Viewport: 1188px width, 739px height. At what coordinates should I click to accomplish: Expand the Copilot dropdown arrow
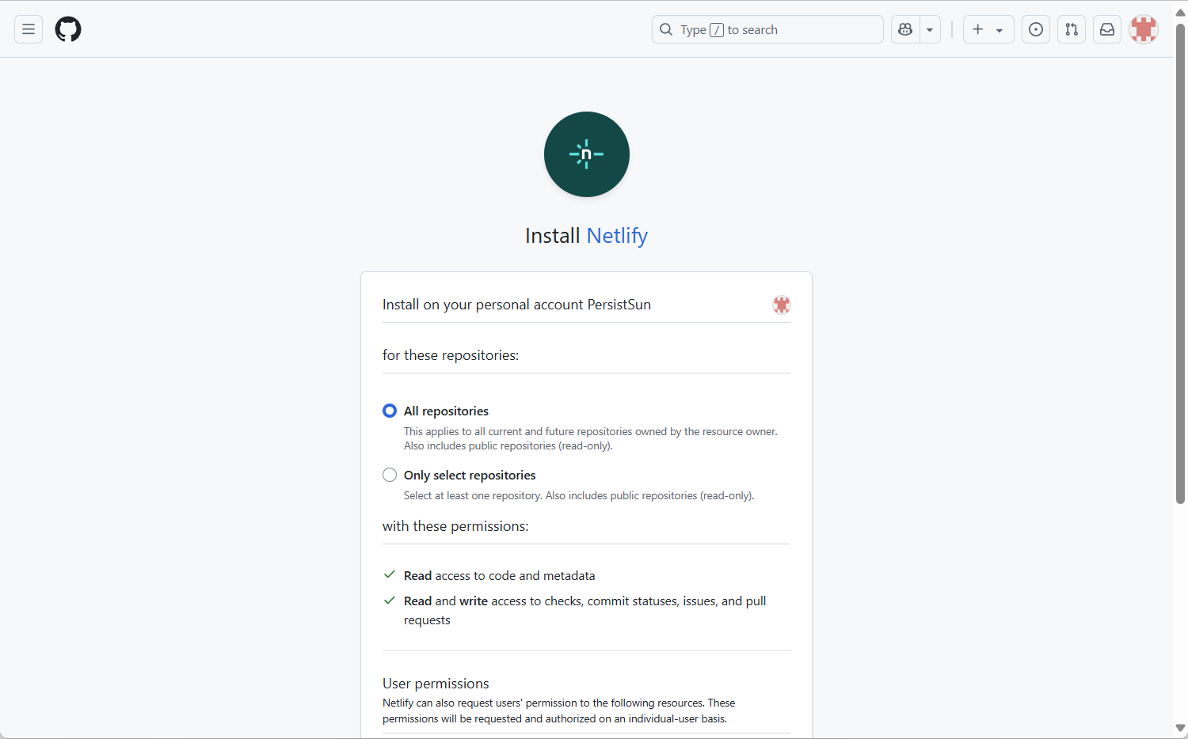pyautogui.click(x=930, y=29)
